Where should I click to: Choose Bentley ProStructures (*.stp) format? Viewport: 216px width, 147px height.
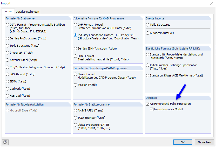[8, 38]
